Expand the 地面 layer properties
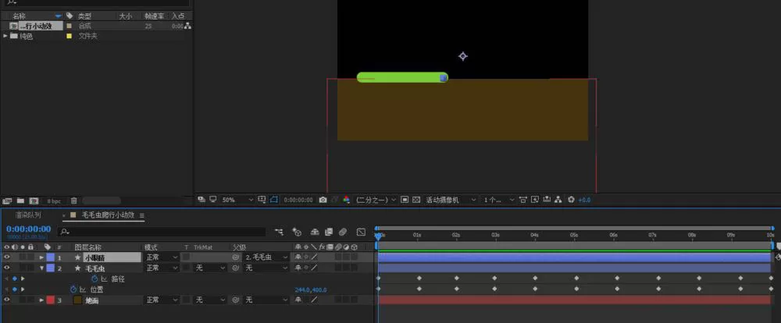Screen dimensions: 781x323 coord(42,300)
